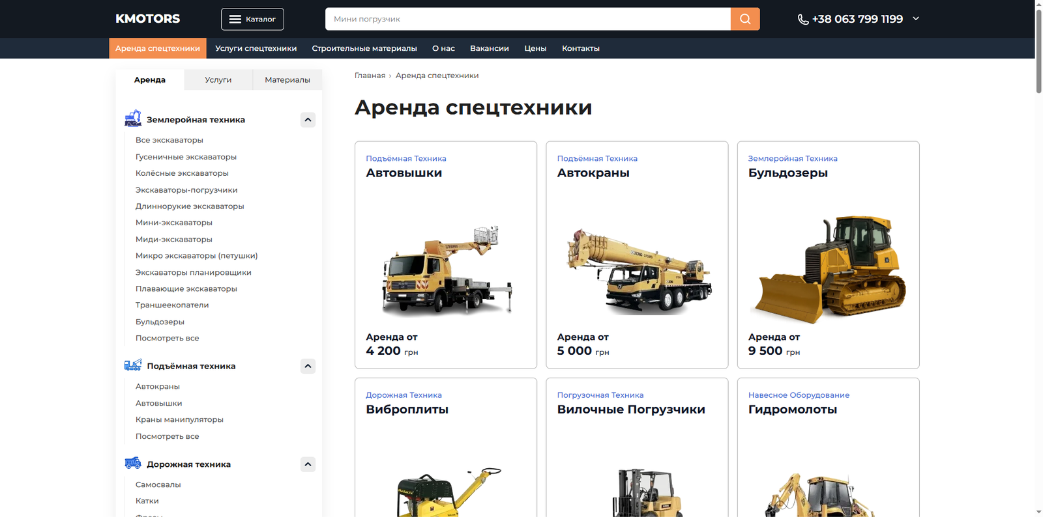Click the Дорожная Техника category label
The width and height of the screenshot is (1043, 517).
tap(404, 395)
